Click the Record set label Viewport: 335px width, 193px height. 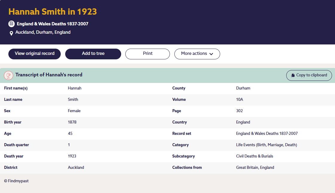coord(182,133)
